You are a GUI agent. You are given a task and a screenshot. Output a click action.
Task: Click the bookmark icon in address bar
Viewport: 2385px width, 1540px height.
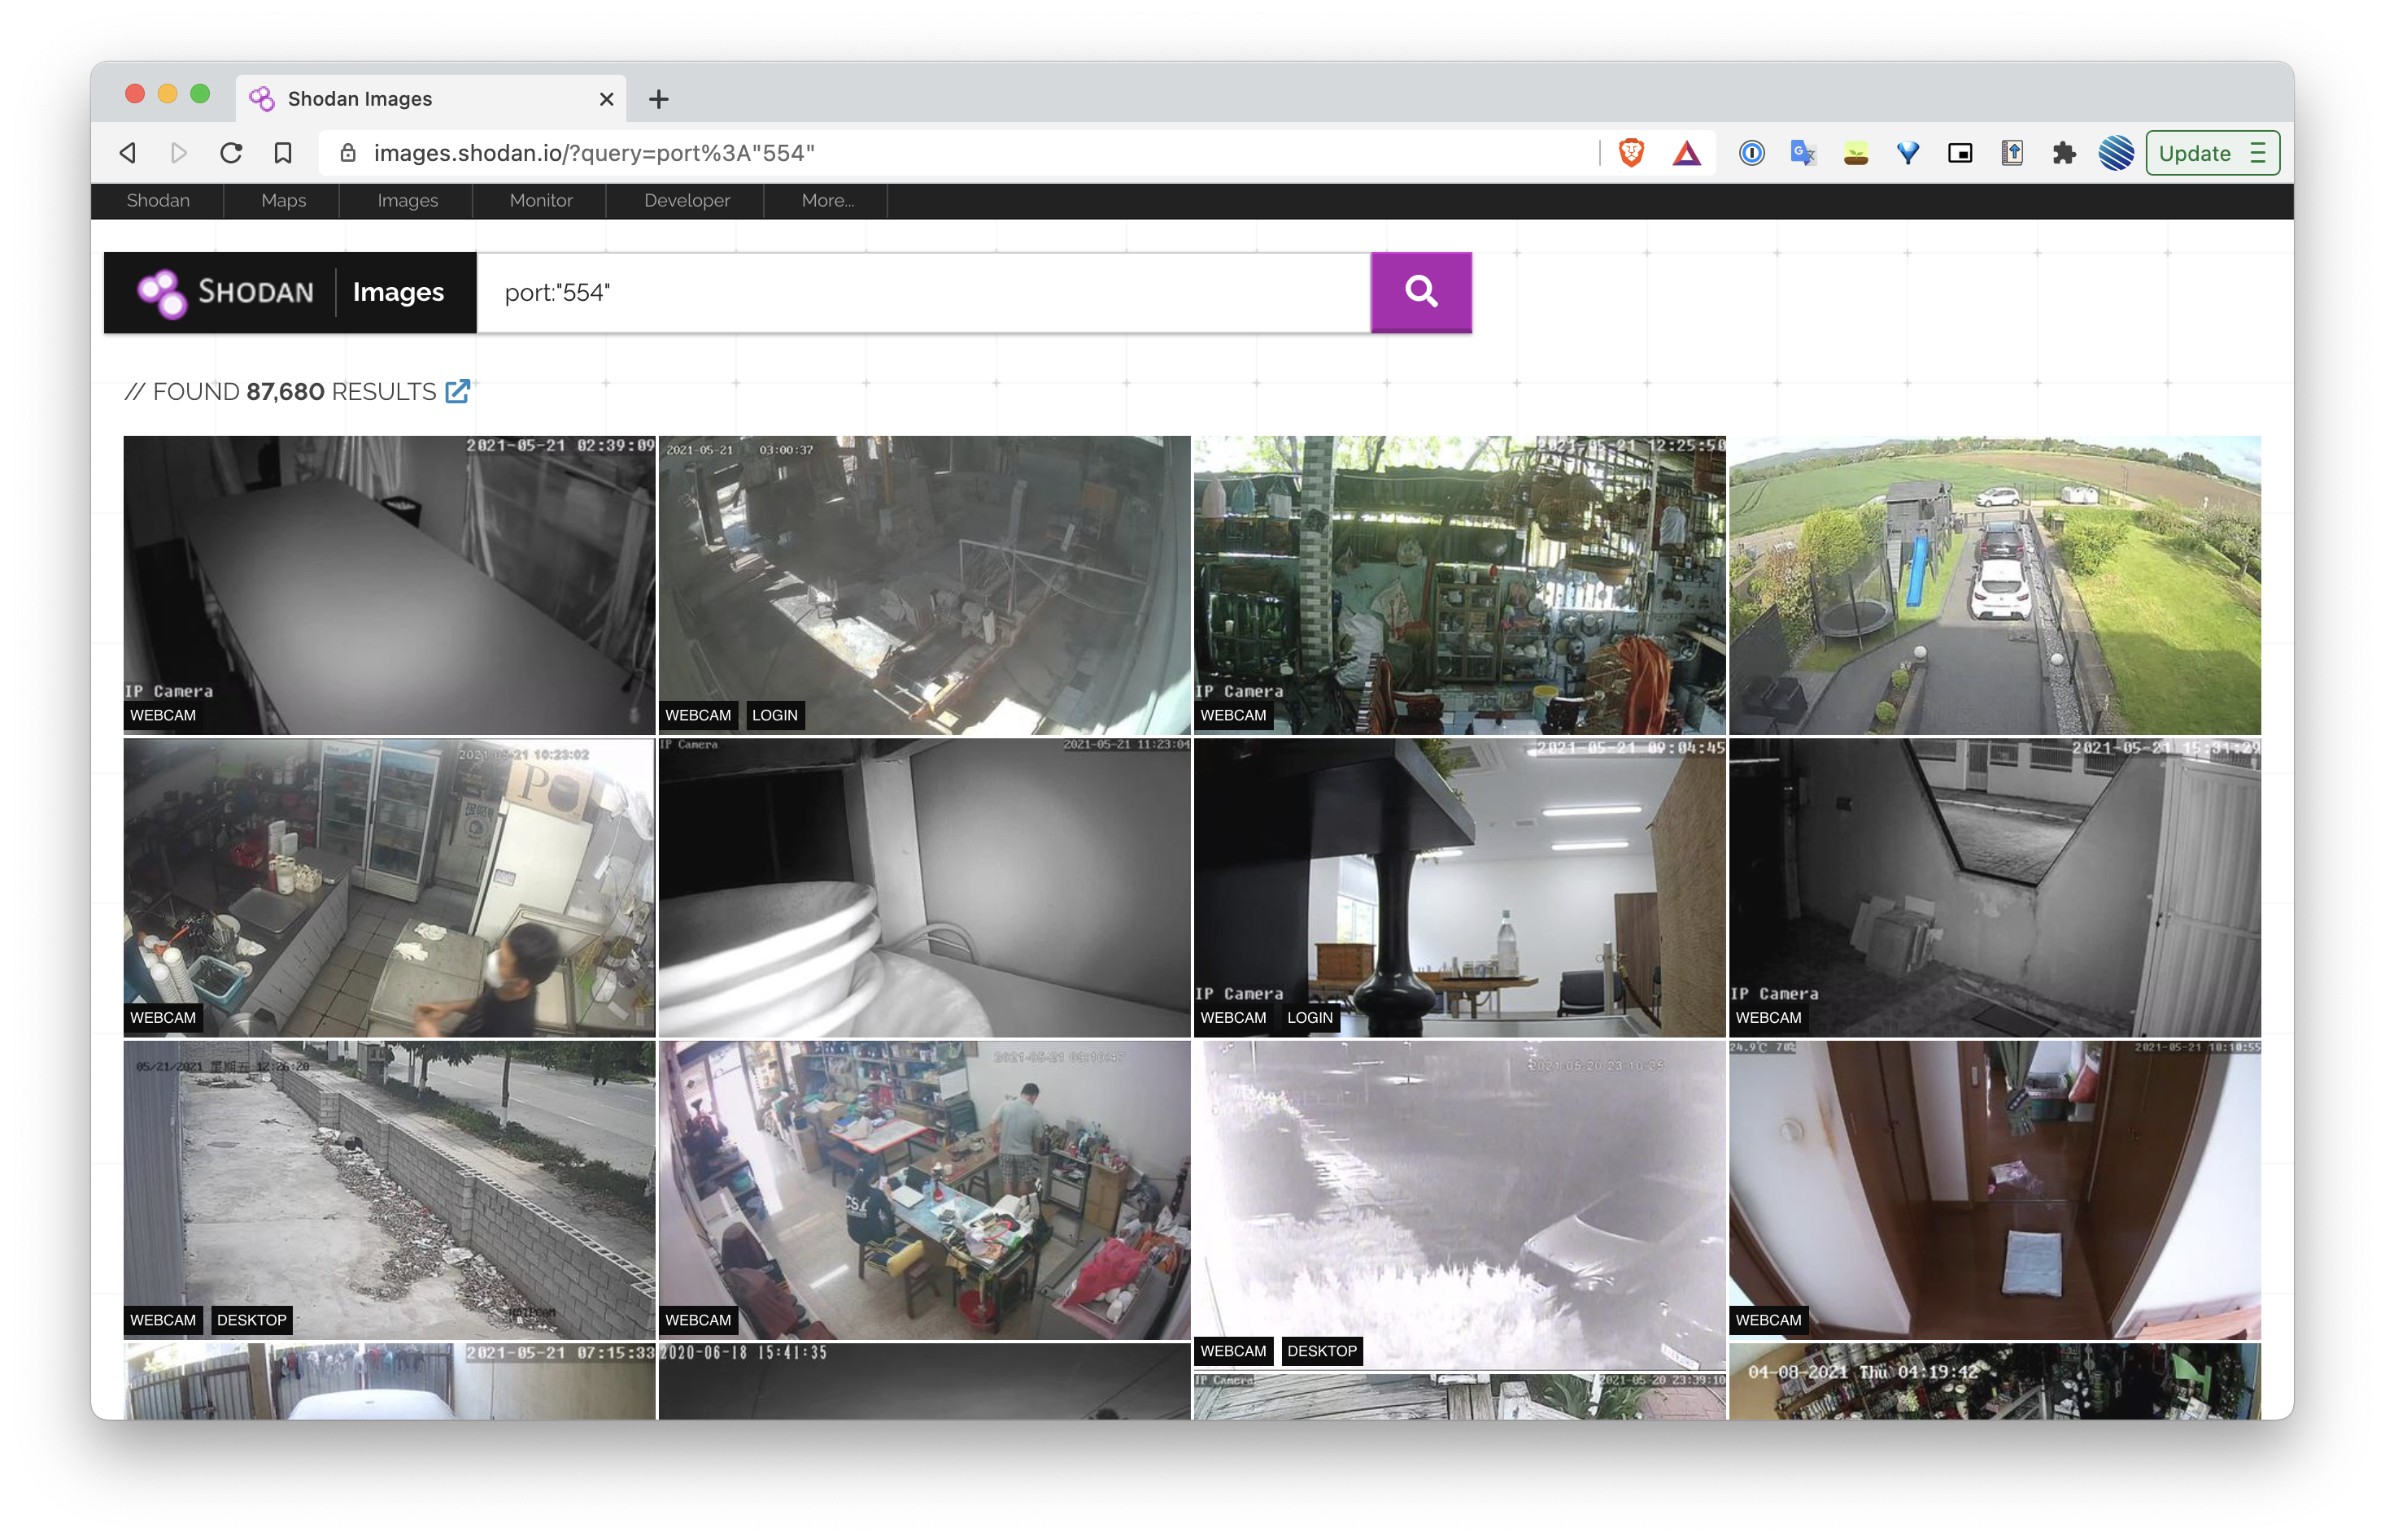tap(285, 153)
